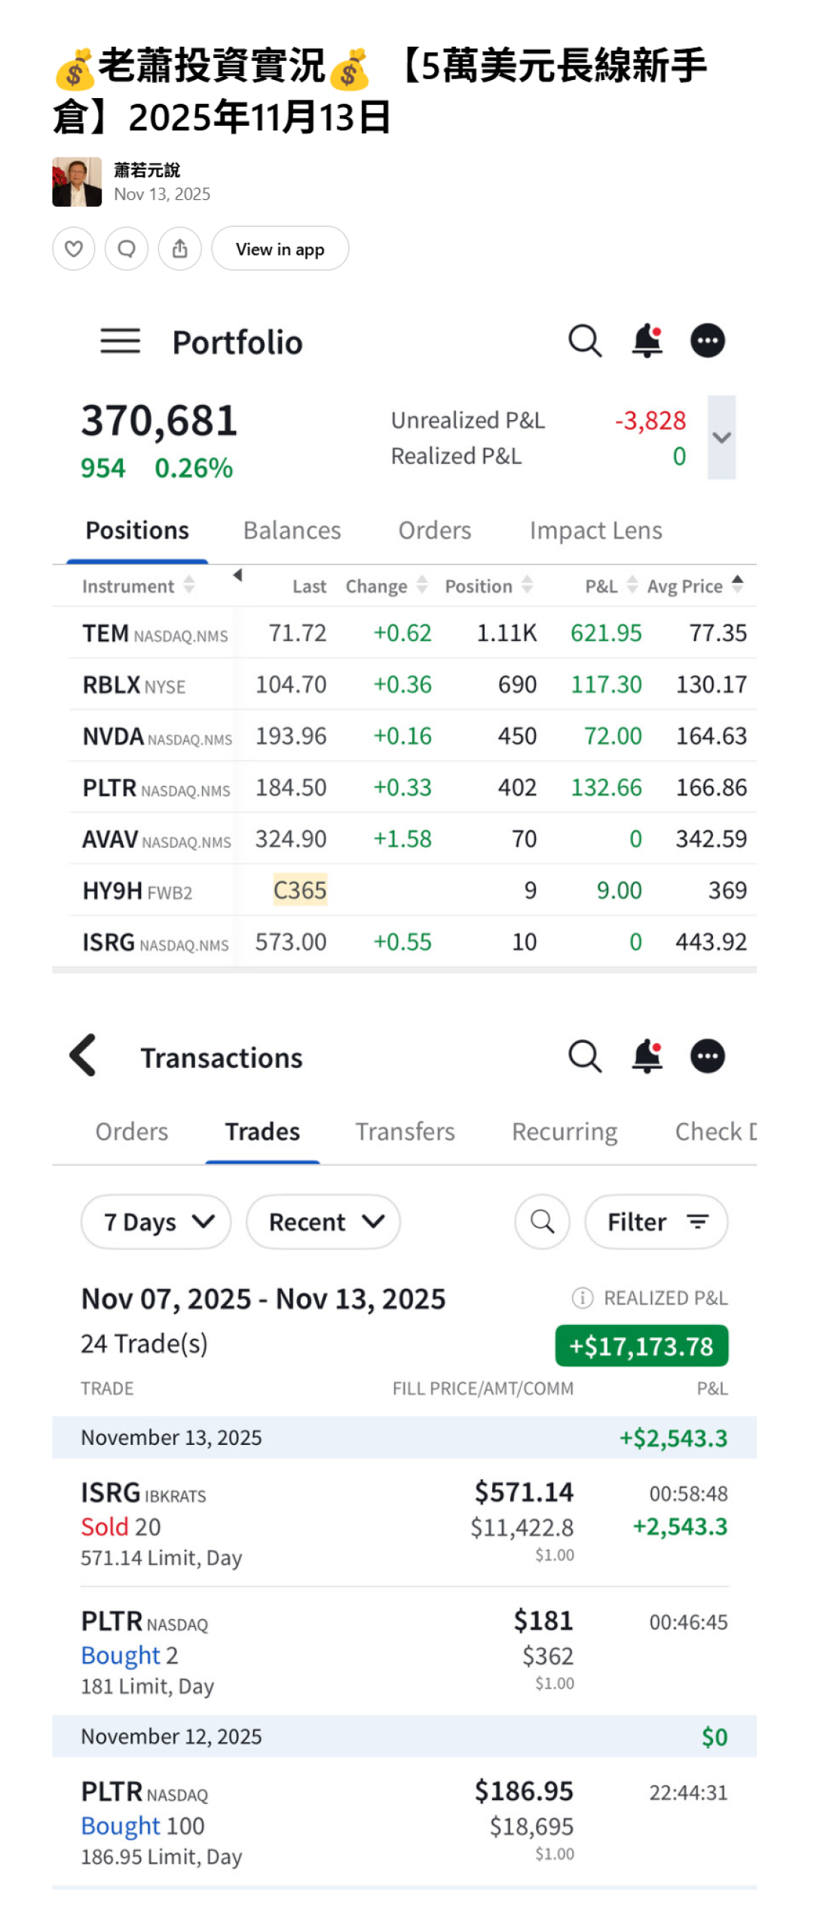Expand the P&L summary chevron
Image resolution: width=814 pixels, height=1905 pixels.
(721, 437)
